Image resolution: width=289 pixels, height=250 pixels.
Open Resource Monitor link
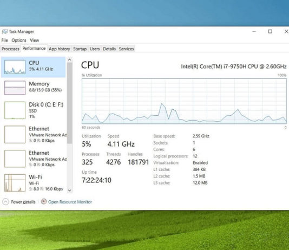[70, 202]
